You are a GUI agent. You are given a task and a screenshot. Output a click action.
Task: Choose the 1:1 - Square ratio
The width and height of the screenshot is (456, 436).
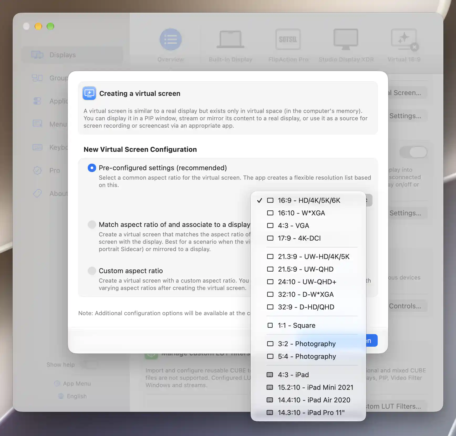pyautogui.click(x=308, y=325)
